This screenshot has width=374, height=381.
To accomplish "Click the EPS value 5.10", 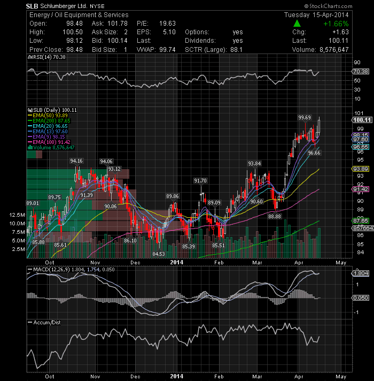I will coord(169,32).
